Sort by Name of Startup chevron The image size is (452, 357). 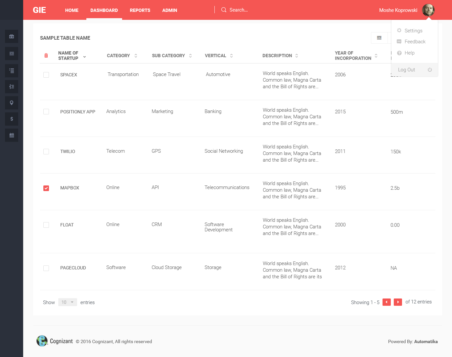84,57
